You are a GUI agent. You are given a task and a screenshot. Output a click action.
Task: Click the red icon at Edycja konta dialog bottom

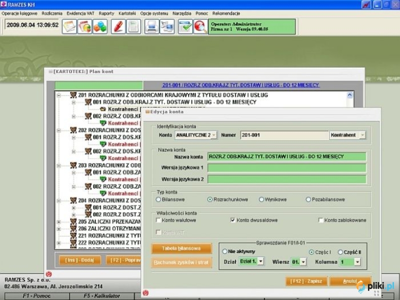(145, 292)
